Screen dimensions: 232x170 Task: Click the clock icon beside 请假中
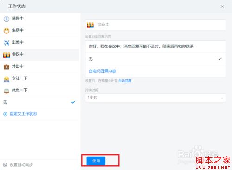tap(6, 19)
